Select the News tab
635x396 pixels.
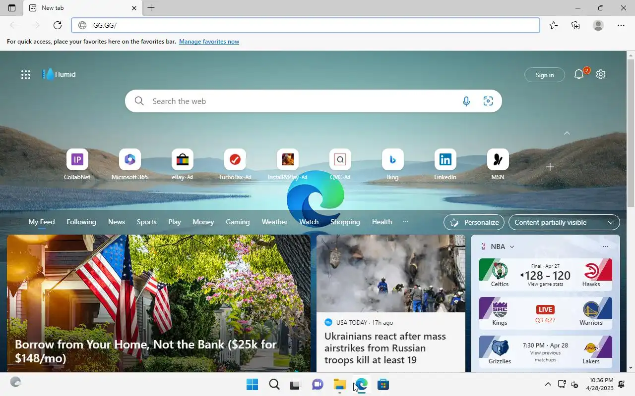click(117, 222)
